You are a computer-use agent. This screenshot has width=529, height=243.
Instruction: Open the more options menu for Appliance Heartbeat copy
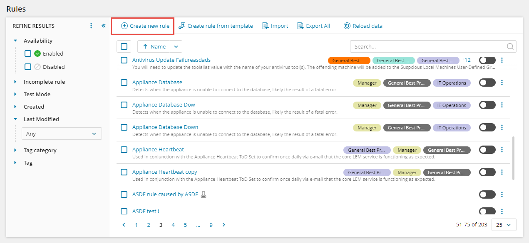pyautogui.click(x=502, y=172)
